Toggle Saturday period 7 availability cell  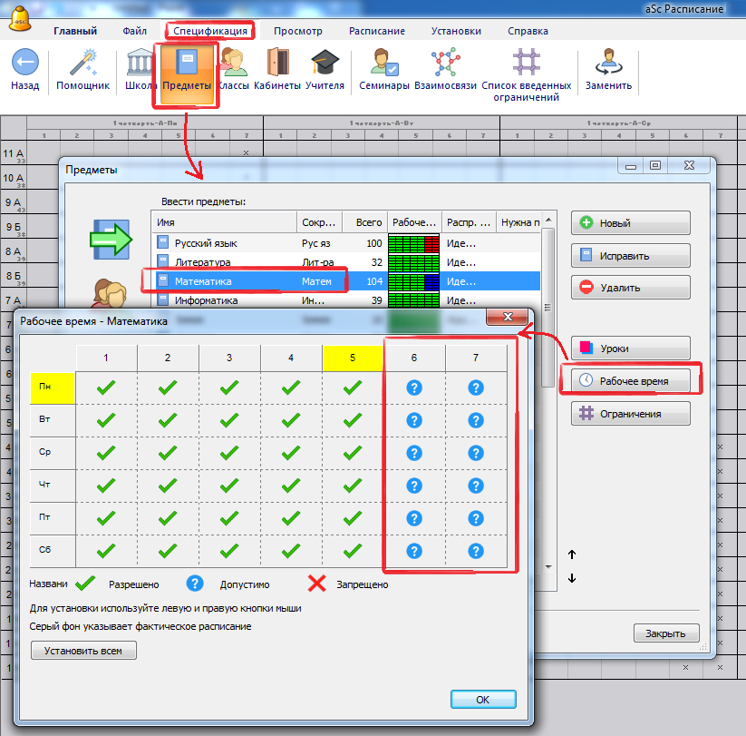pos(476,550)
